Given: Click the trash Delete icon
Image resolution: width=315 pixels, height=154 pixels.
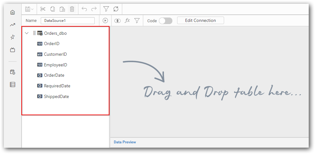Looking at the screenshot, I should pyautogui.click(x=72, y=9).
